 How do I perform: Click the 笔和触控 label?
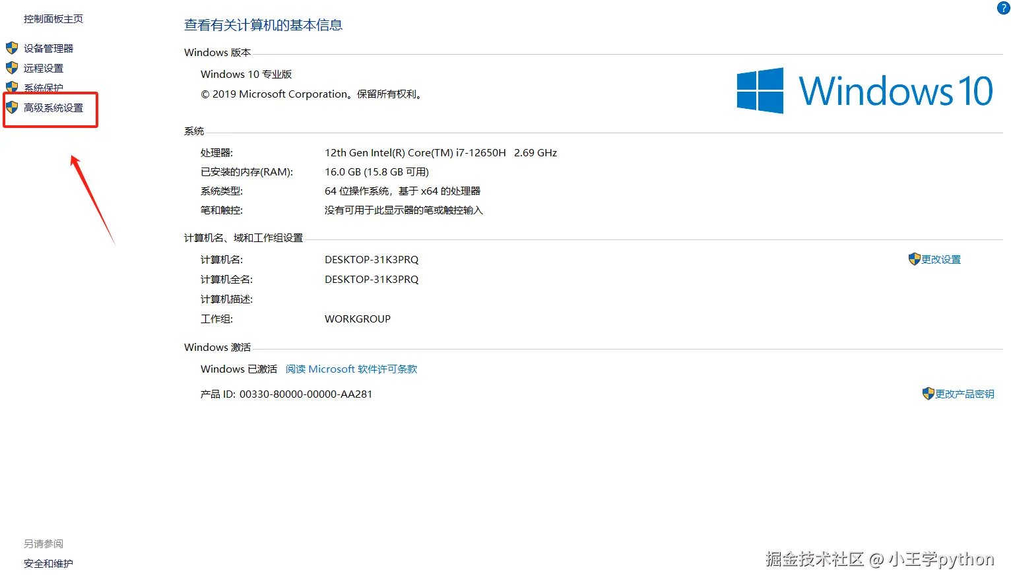[x=222, y=210]
